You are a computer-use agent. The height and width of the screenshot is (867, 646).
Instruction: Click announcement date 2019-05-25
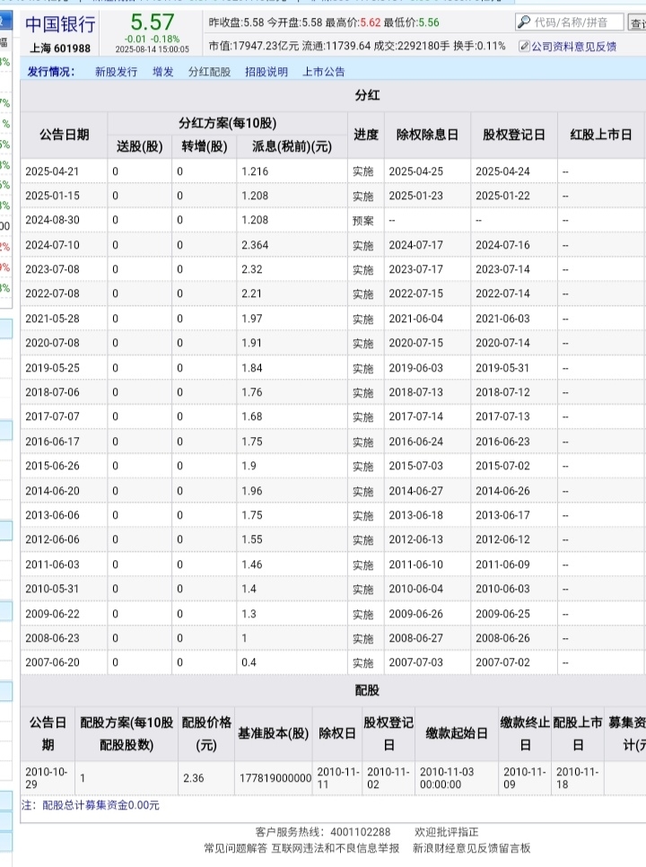tap(52, 368)
